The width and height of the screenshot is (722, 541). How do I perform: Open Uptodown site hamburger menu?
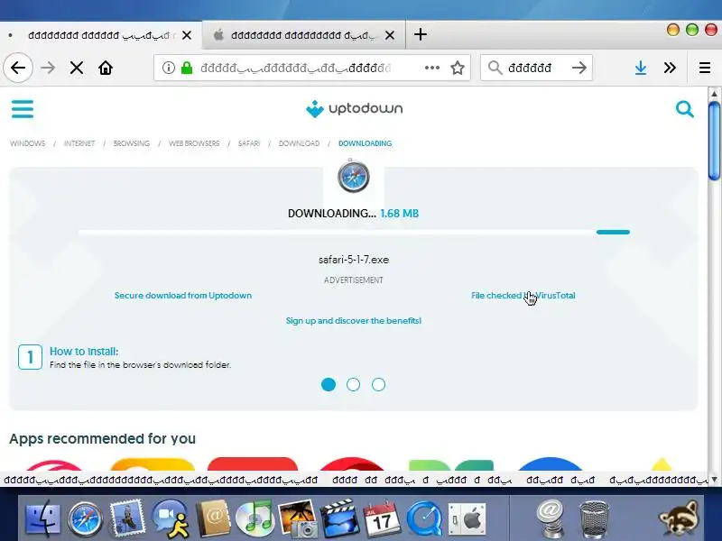click(23, 109)
